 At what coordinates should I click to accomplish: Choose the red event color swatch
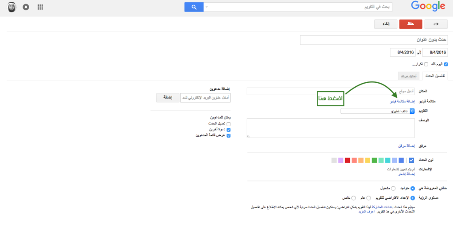coord(347,160)
